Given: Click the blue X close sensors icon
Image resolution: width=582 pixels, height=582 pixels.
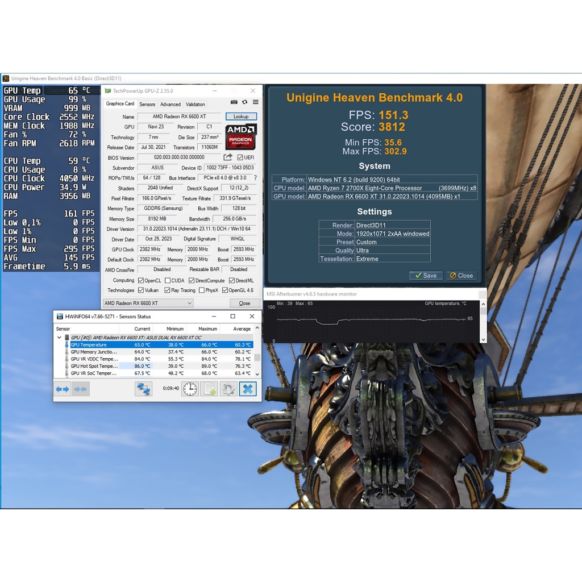Looking at the screenshot, I should click(248, 389).
